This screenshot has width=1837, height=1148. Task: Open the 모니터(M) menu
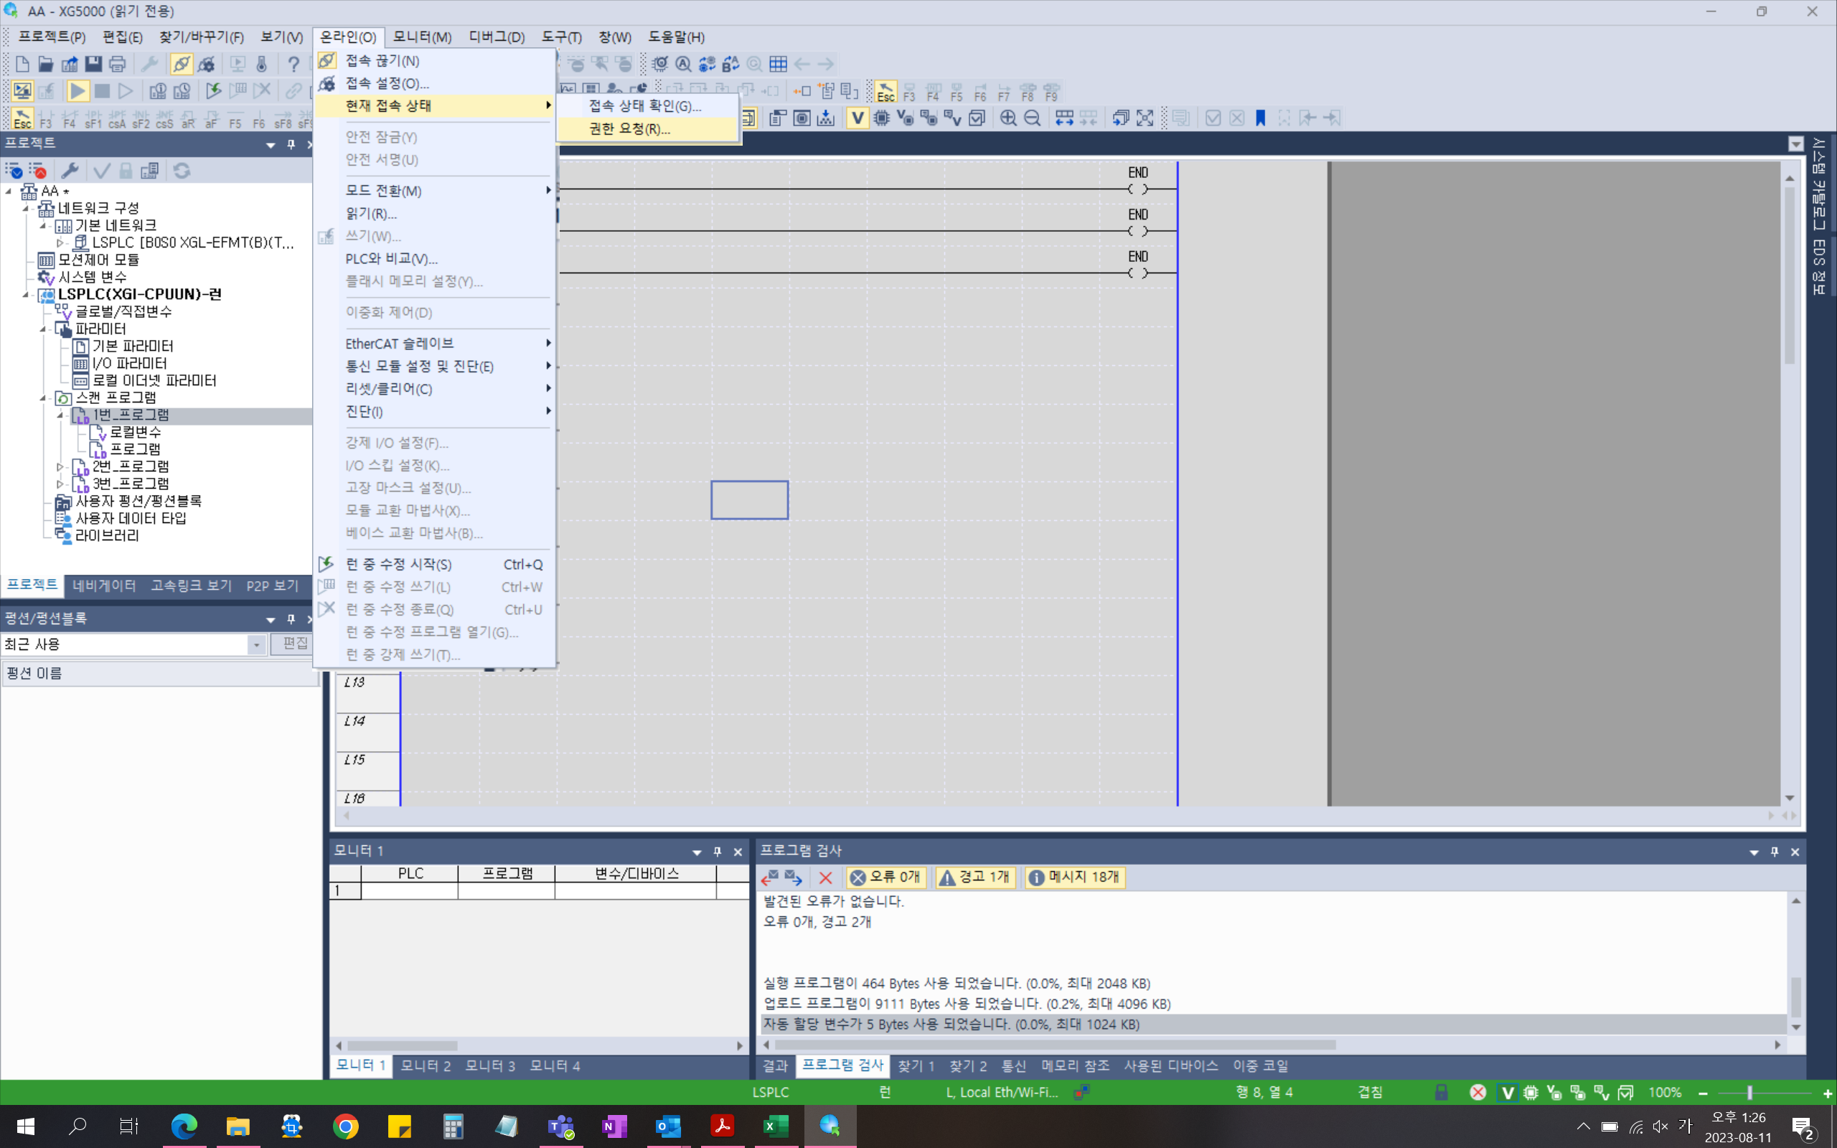tap(422, 37)
